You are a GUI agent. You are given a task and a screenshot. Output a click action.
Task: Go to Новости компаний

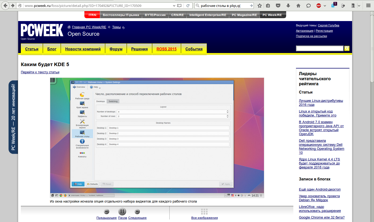tap(83, 49)
